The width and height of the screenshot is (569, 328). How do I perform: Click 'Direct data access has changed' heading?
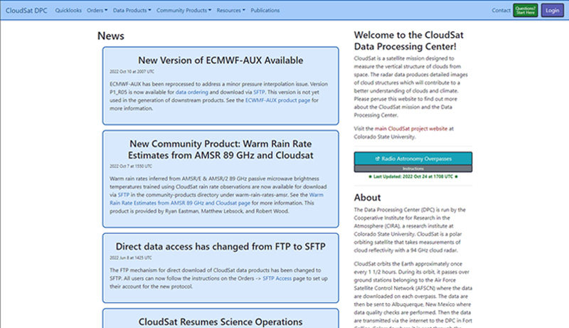coord(220,246)
